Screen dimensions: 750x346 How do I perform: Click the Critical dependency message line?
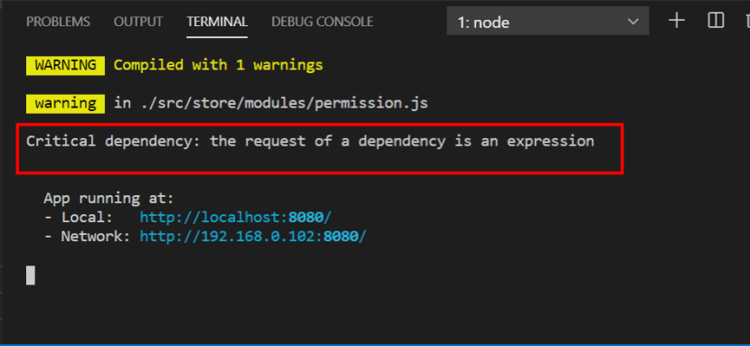pos(310,142)
